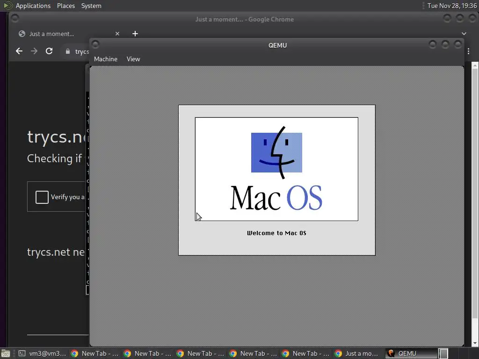Click Chrome's forward arrow
The width and height of the screenshot is (479, 359).
coord(34,51)
